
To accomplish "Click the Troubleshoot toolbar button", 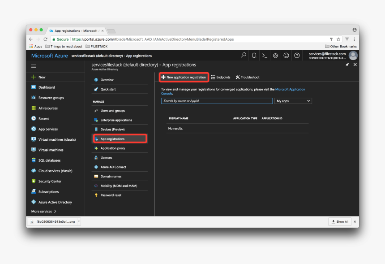I will 248,77.
